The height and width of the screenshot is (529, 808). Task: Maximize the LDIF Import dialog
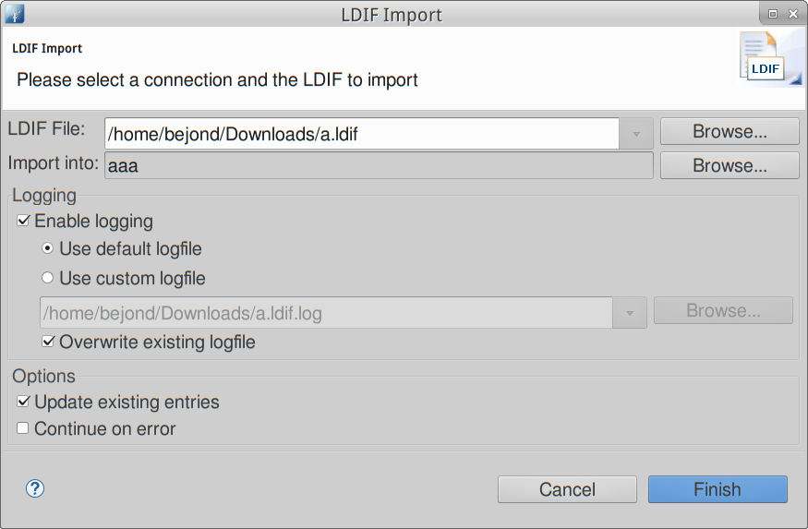[x=772, y=14]
